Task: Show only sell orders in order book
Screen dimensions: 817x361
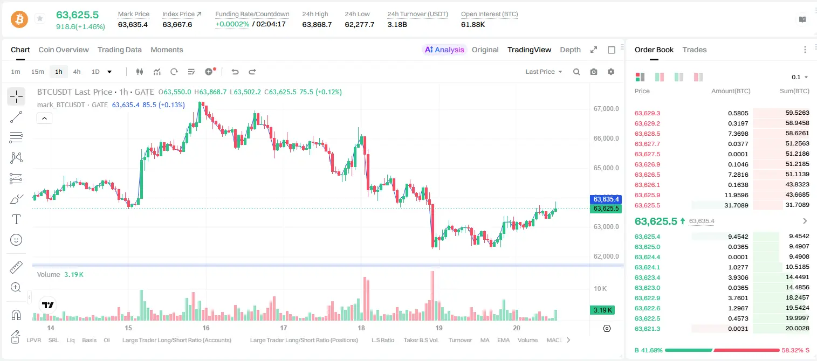Action: [x=698, y=77]
